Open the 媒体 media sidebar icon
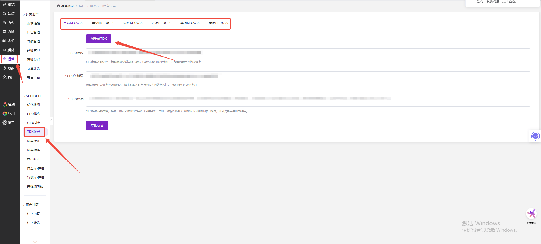This screenshot has width=541, height=244. click(5, 50)
